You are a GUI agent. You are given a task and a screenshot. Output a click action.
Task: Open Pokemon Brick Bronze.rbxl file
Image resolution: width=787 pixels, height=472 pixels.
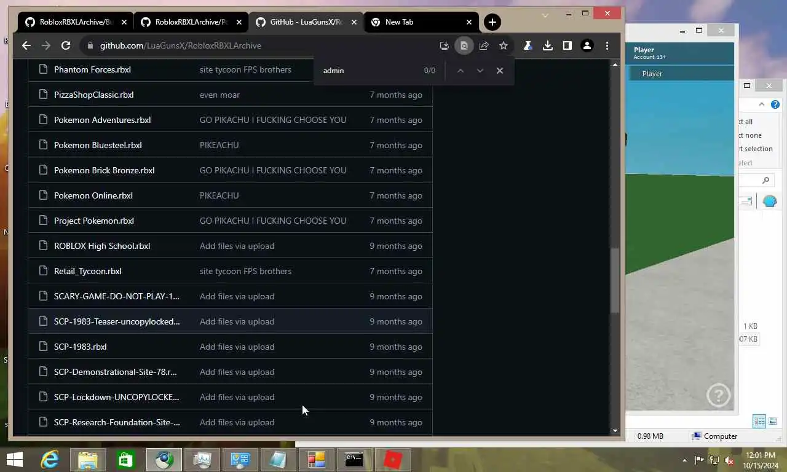coord(104,170)
